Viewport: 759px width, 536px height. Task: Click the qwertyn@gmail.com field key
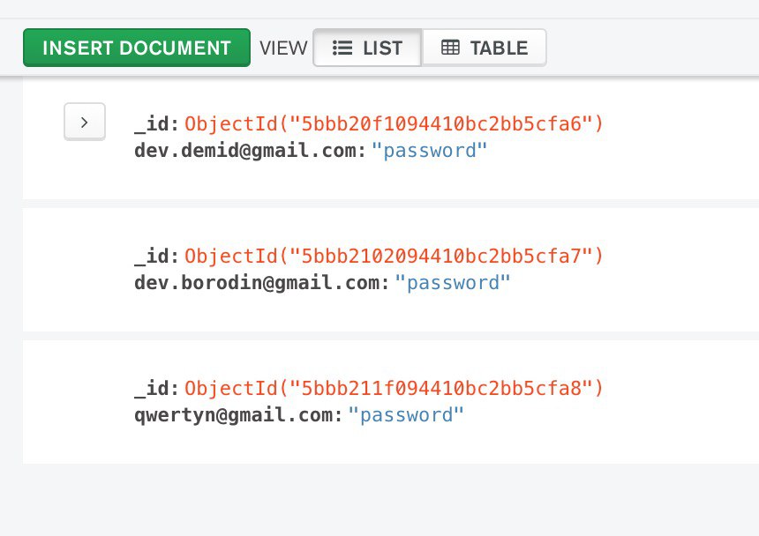coord(236,415)
